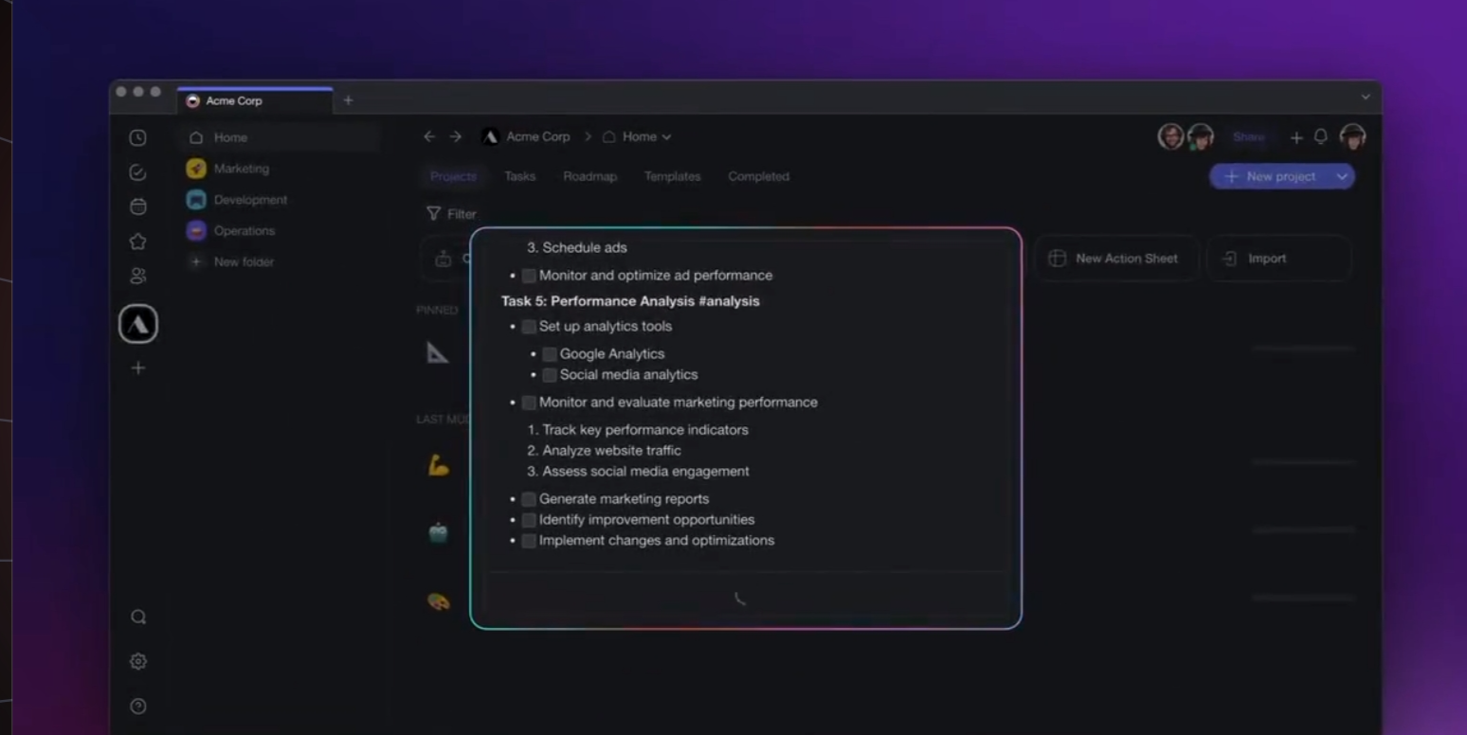1467x735 pixels.
Task: Open settings gear icon in sidebar
Action: (138, 661)
